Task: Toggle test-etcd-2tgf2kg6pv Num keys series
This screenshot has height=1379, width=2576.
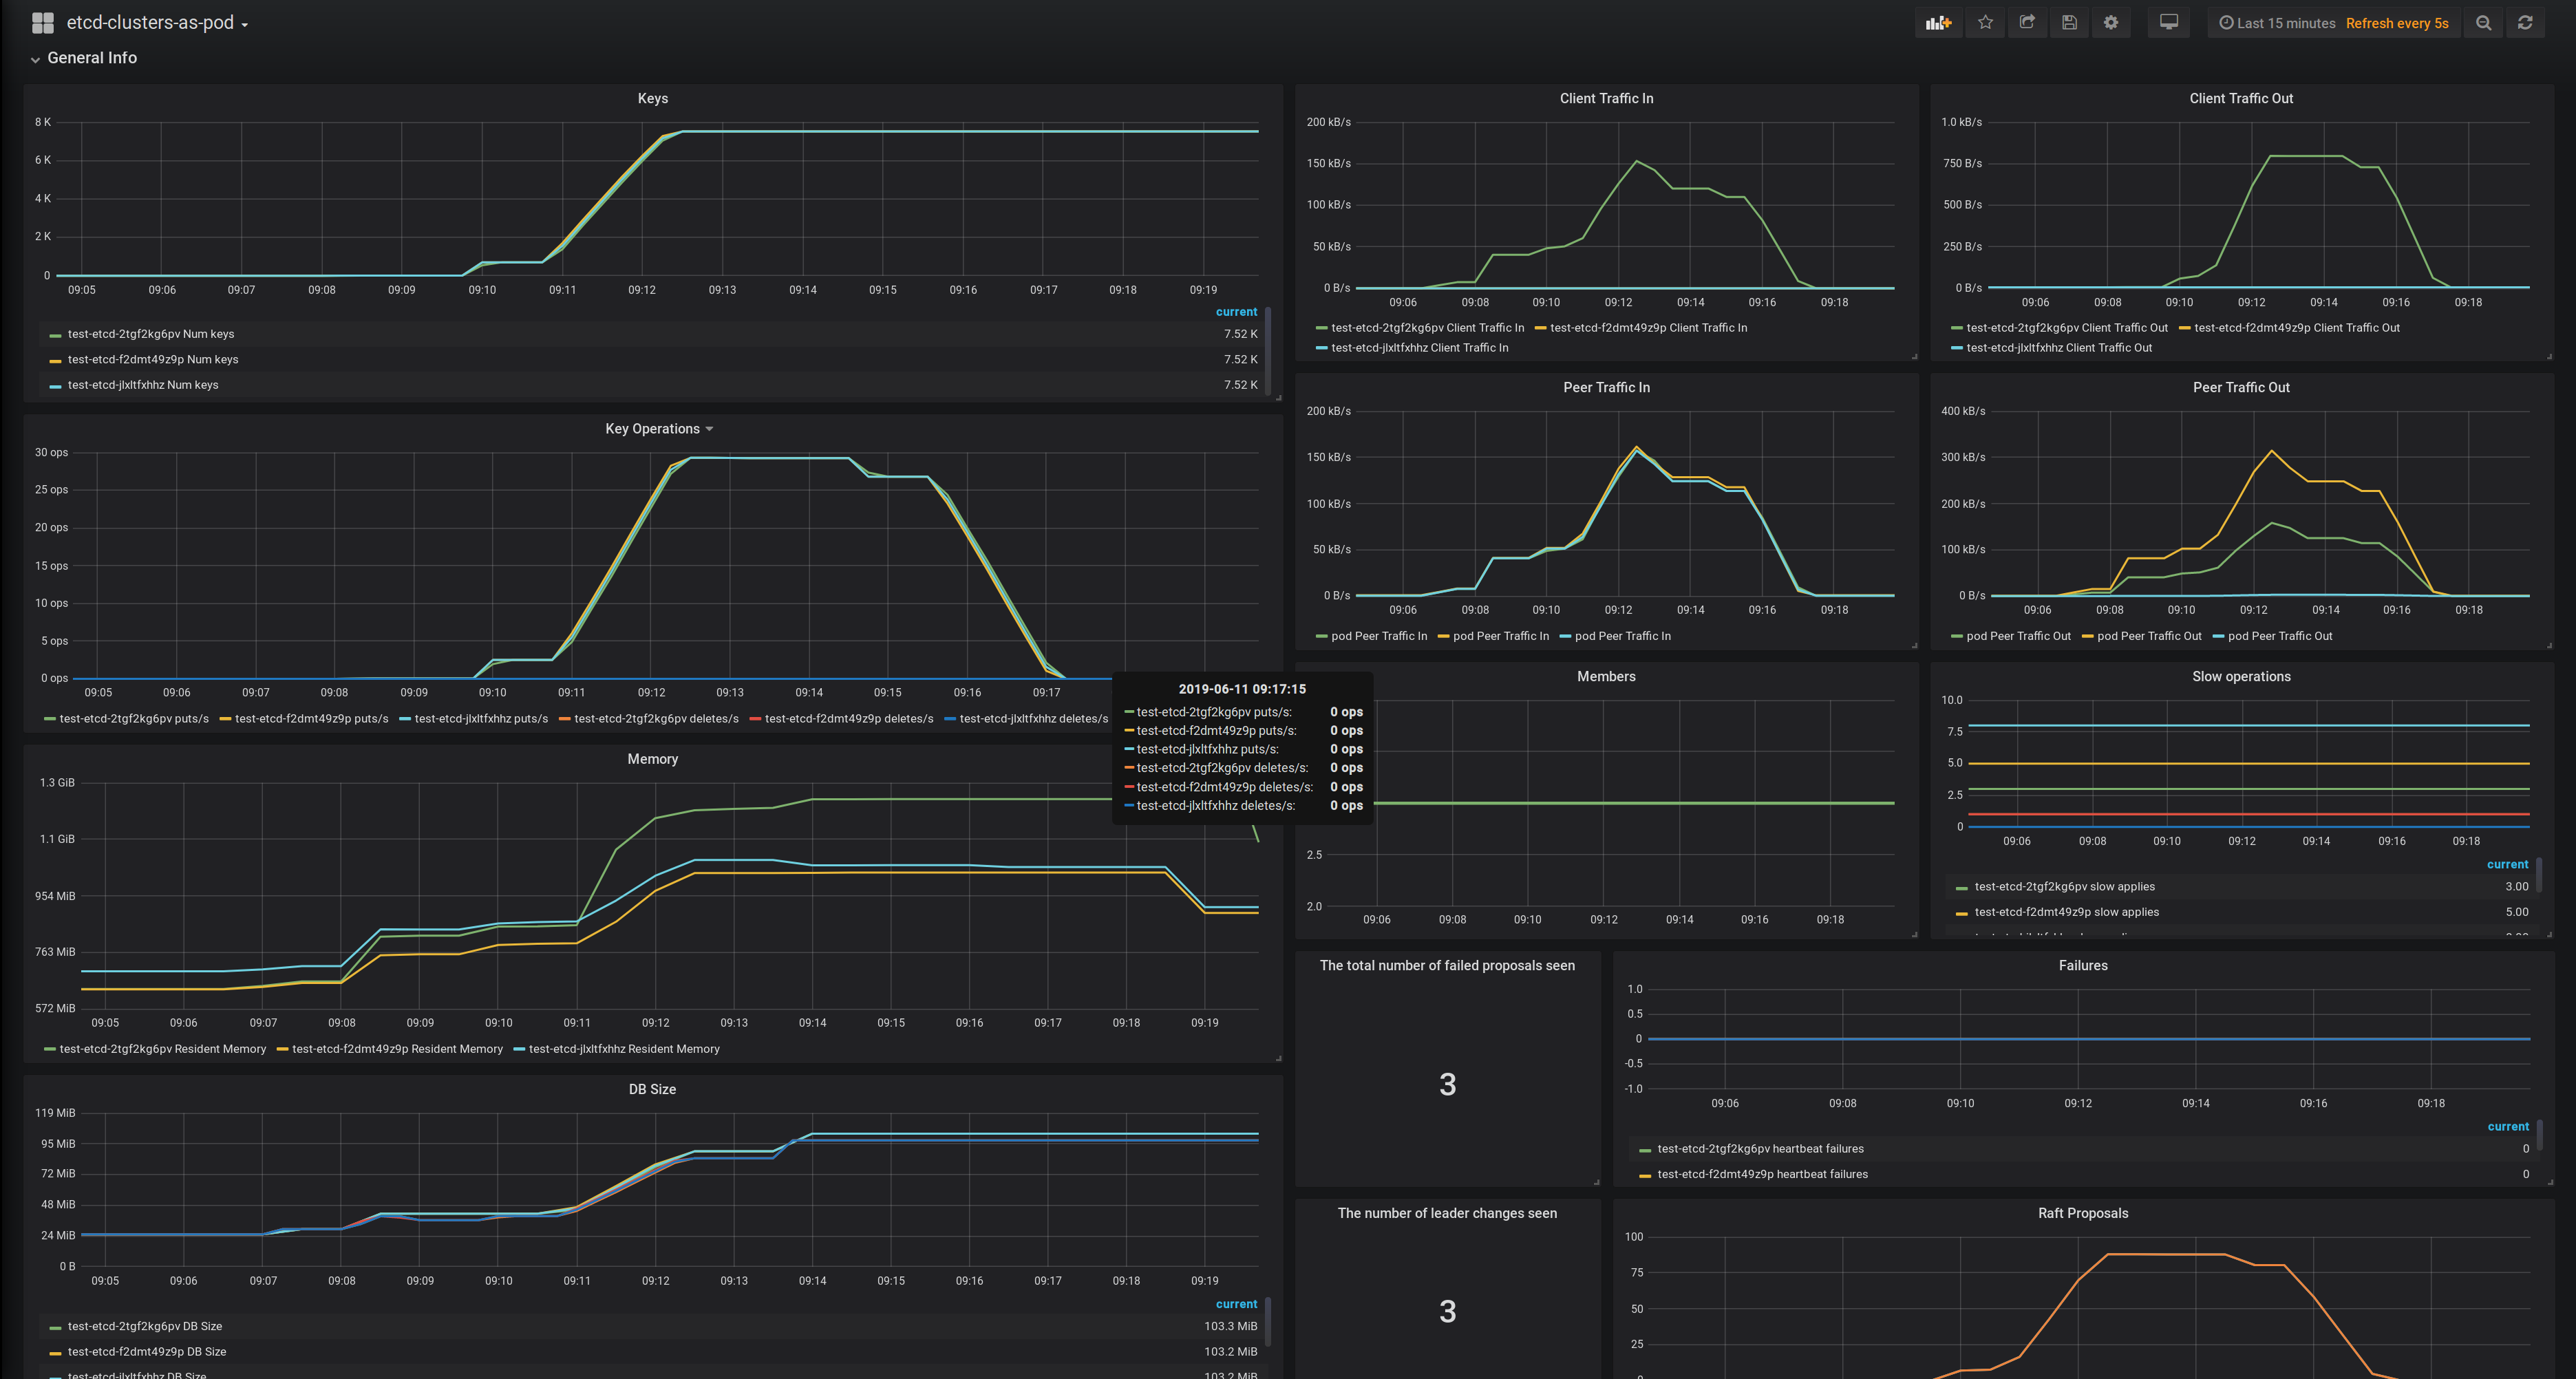Action: click(150, 334)
